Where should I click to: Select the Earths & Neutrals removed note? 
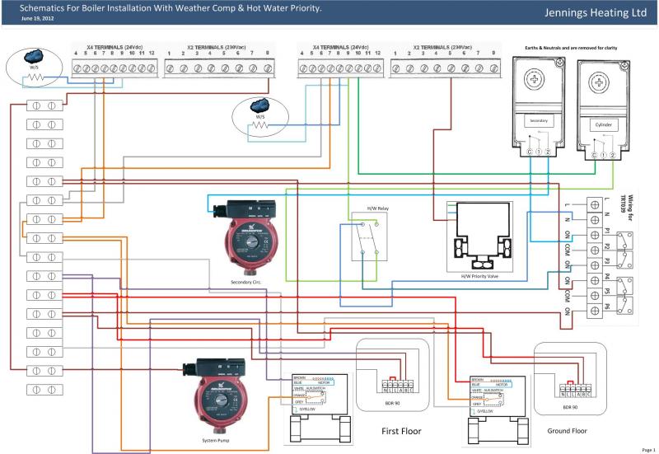click(569, 49)
